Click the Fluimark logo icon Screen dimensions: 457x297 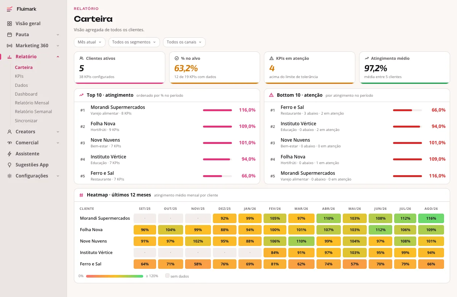(10, 9)
